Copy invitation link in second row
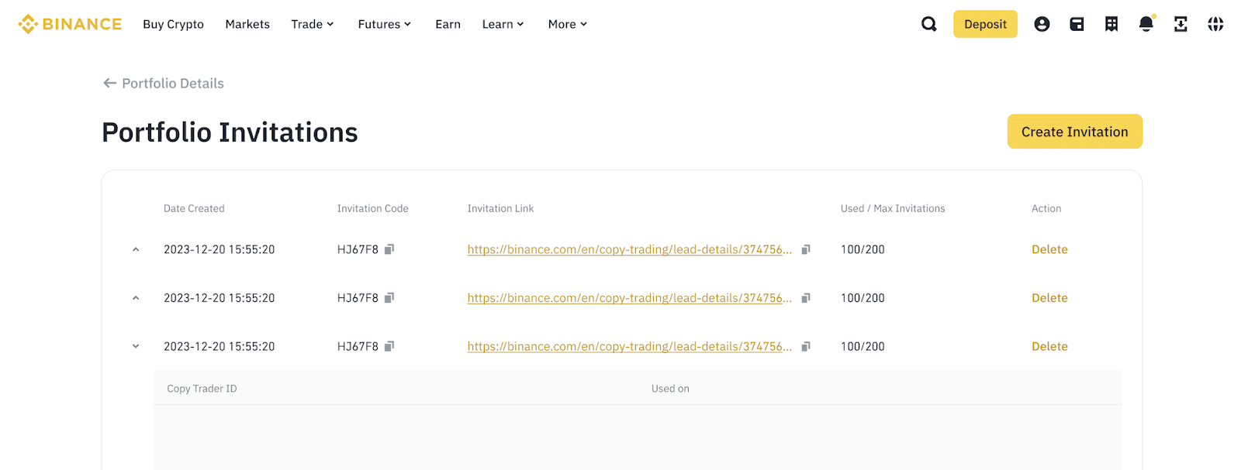This screenshot has height=470, width=1241. (806, 298)
